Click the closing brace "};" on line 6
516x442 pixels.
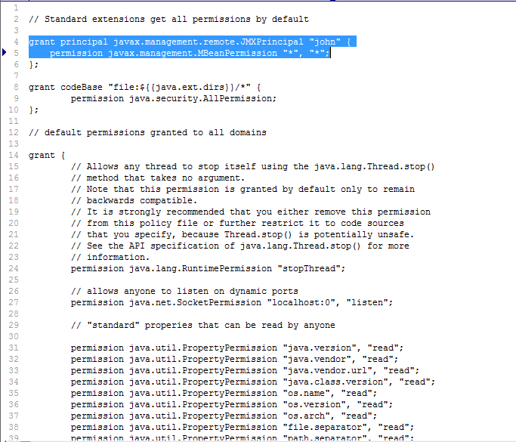click(x=33, y=64)
